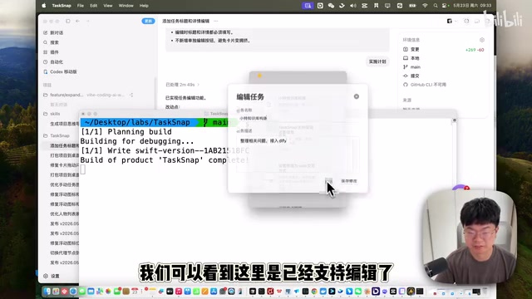Close the 编辑任务 dialog

tap(357, 96)
